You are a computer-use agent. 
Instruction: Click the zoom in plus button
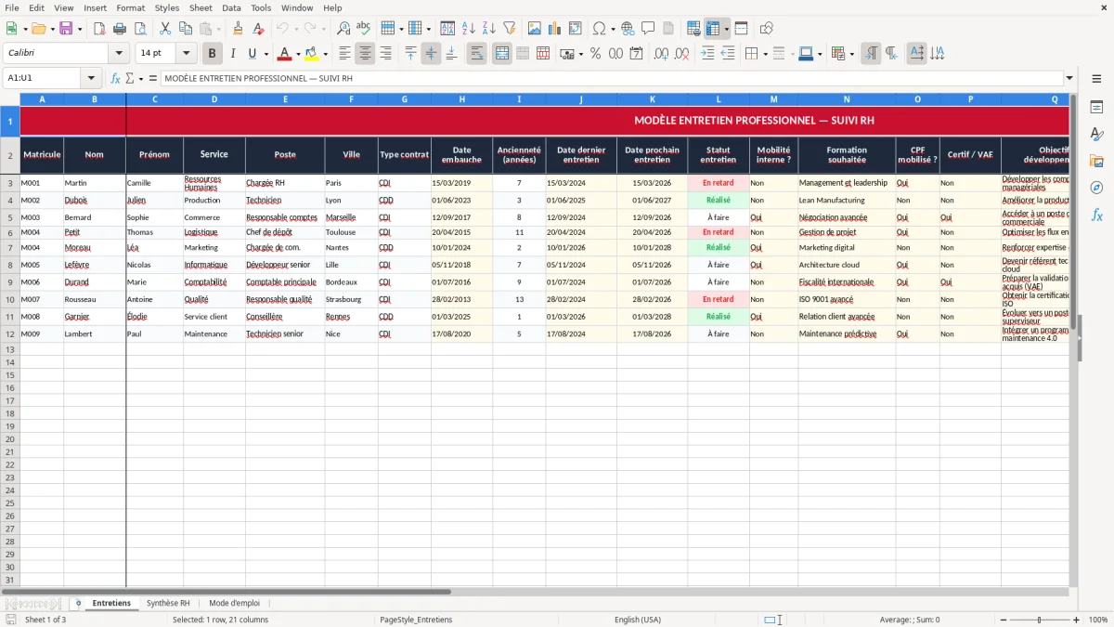click(x=1077, y=620)
